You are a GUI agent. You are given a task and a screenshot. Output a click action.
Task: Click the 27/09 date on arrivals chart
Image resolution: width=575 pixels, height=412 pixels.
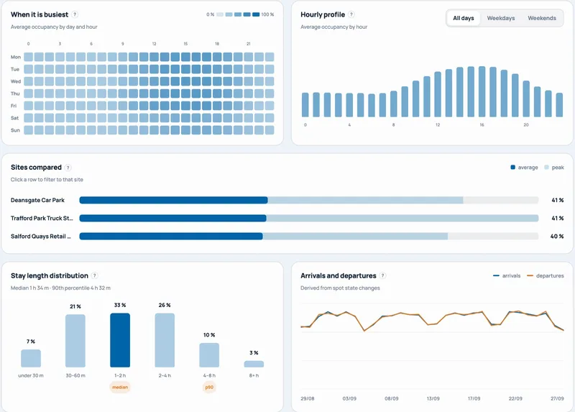tap(558, 398)
